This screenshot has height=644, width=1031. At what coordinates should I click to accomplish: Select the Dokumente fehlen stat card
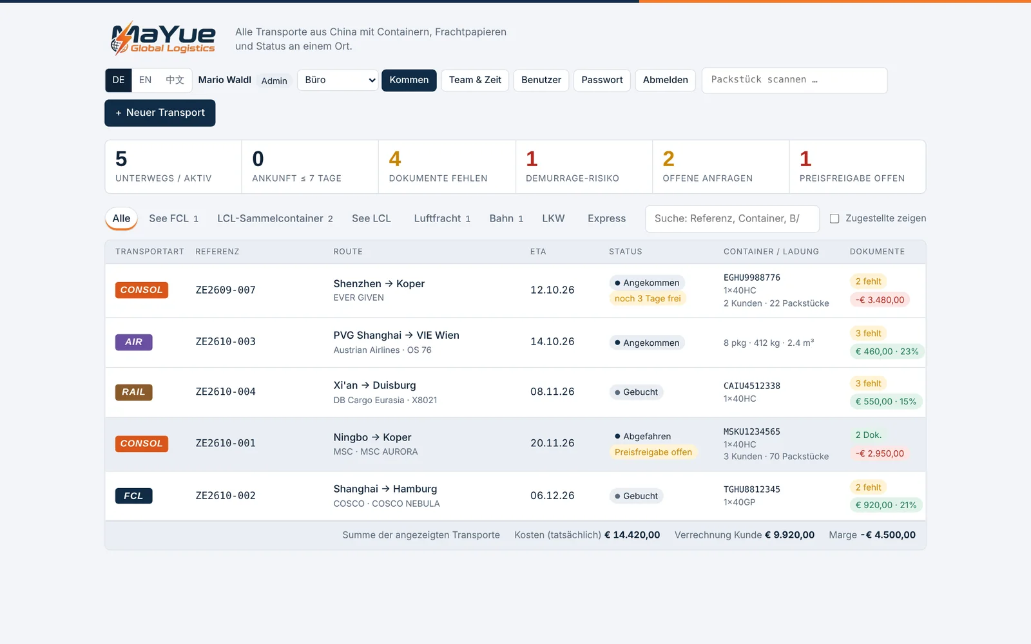tap(447, 167)
